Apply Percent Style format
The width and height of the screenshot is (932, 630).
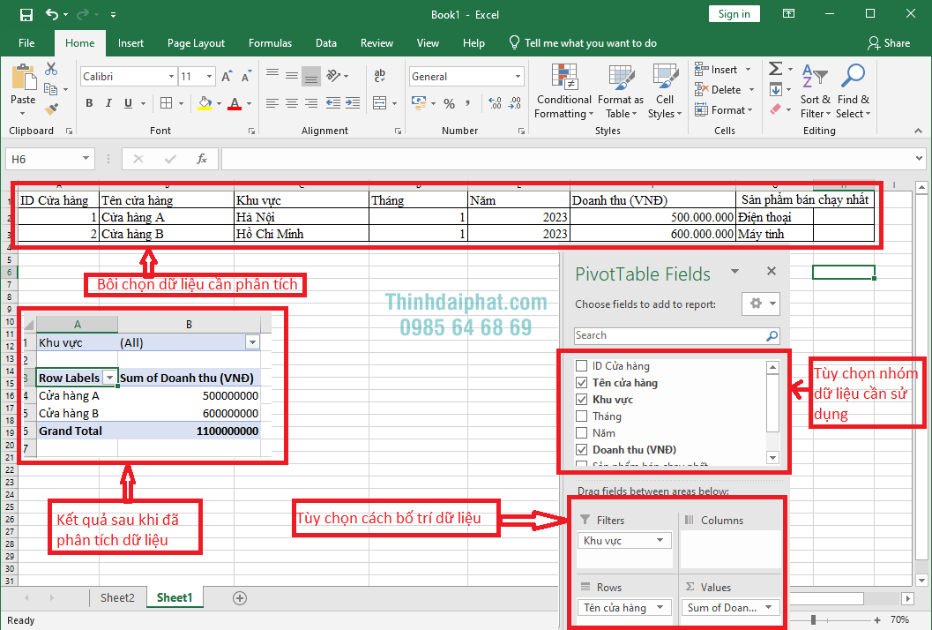coord(449,103)
